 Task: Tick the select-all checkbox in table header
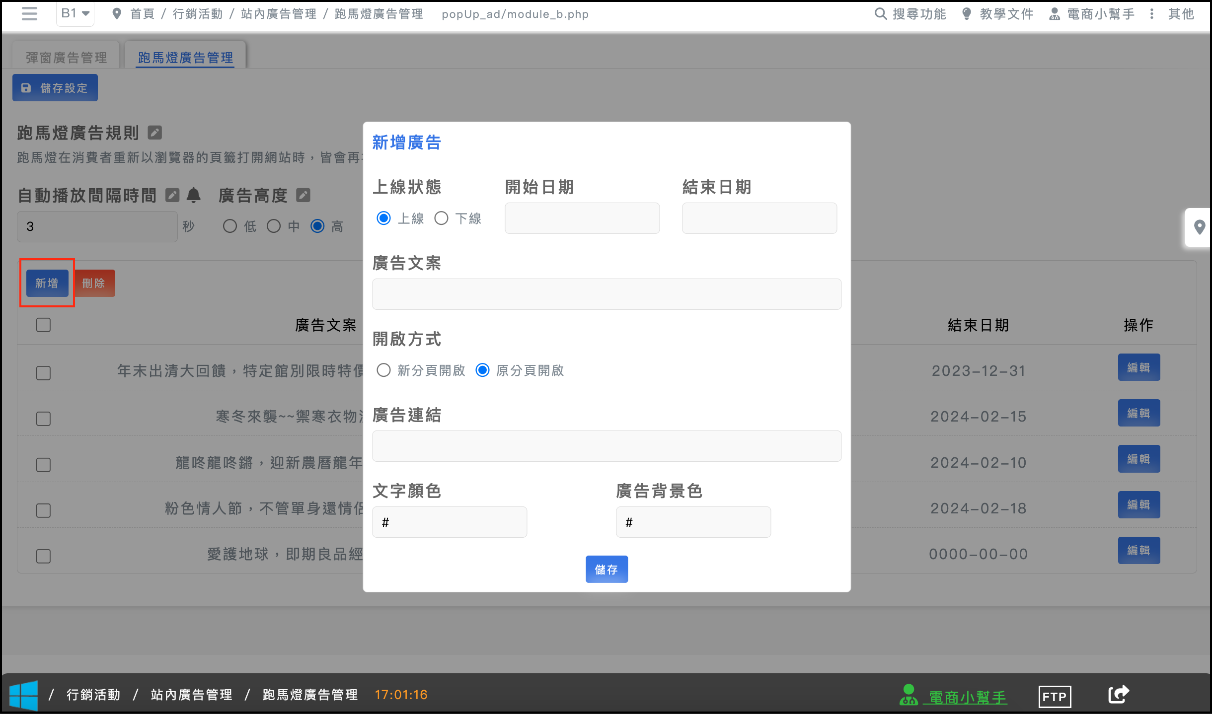[x=43, y=325]
